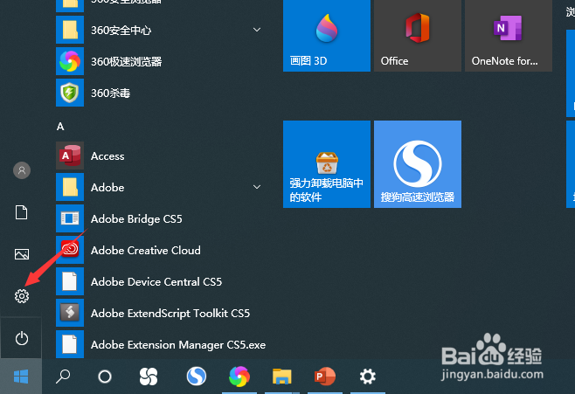Open the Adobe folder entry
Screen dimensions: 575x394
tap(162, 187)
